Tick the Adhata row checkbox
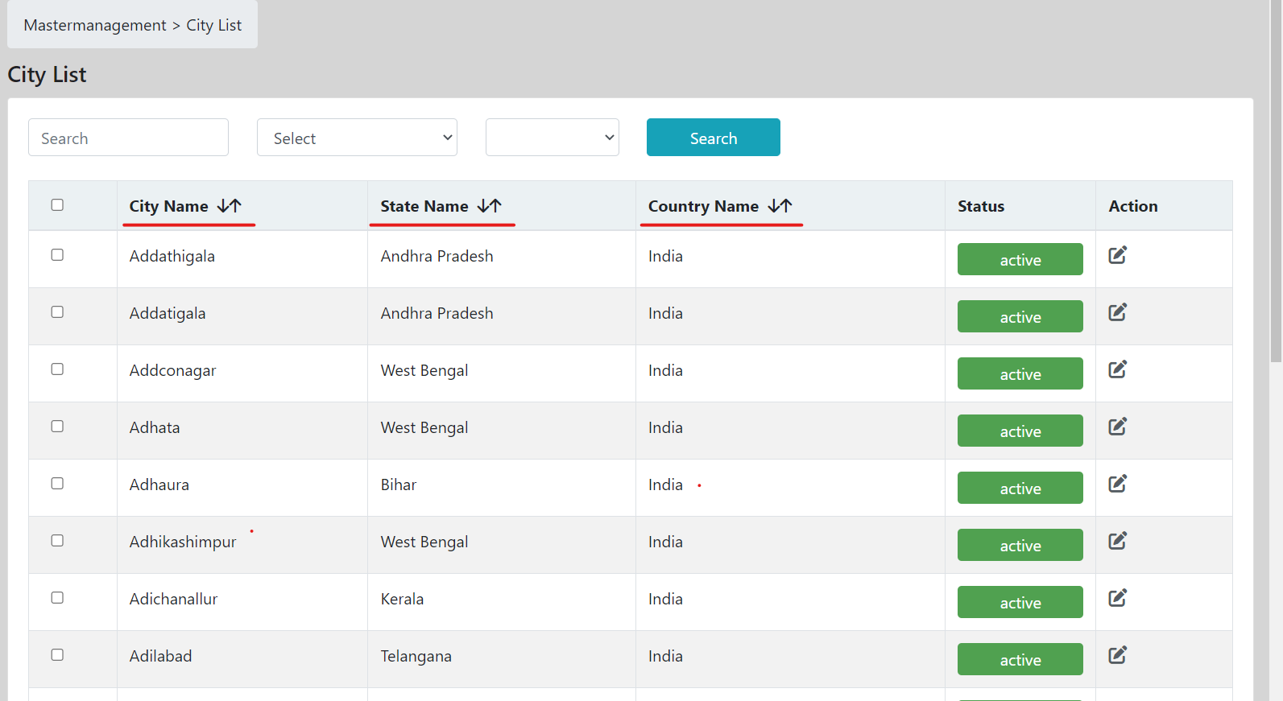This screenshot has width=1283, height=701. (57, 427)
